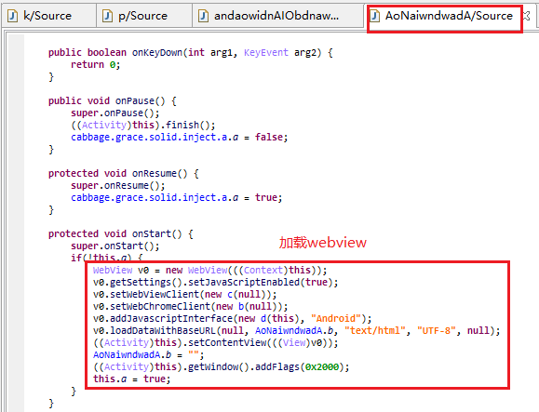Image resolution: width=539 pixels, height=412 pixels.
Task: Click the ((Activity)this).finish() line
Action: 143,125
